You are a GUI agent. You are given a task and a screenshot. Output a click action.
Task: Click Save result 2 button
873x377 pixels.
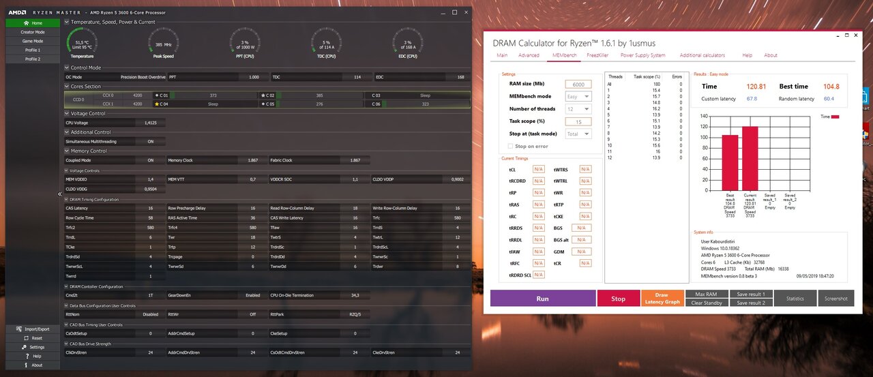click(x=751, y=303)
